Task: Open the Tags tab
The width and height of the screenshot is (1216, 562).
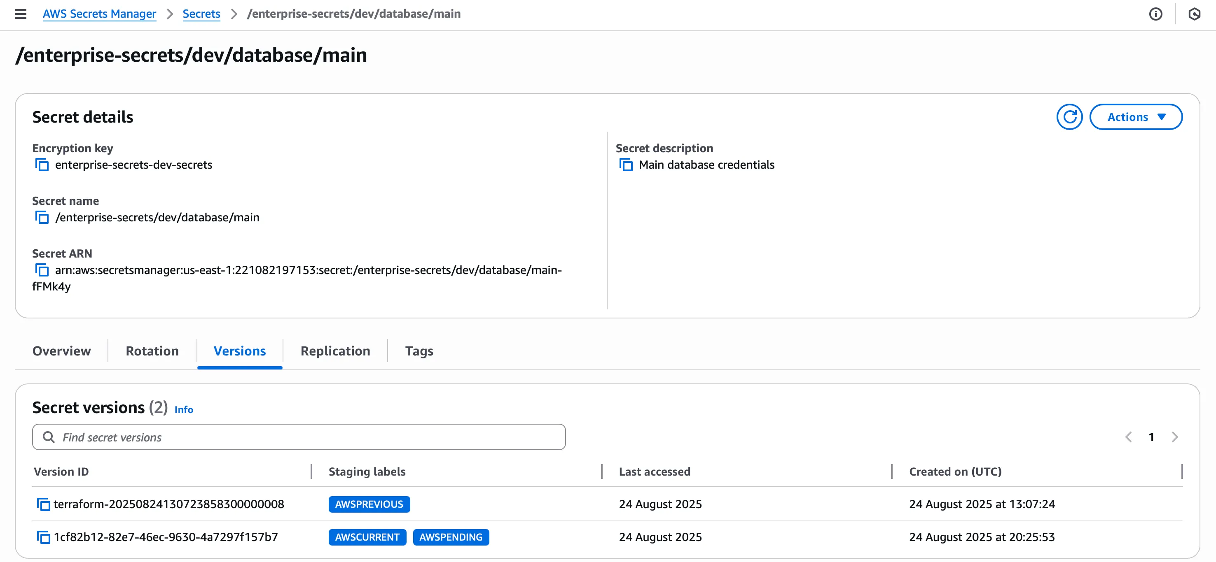Action: (419, 351)
